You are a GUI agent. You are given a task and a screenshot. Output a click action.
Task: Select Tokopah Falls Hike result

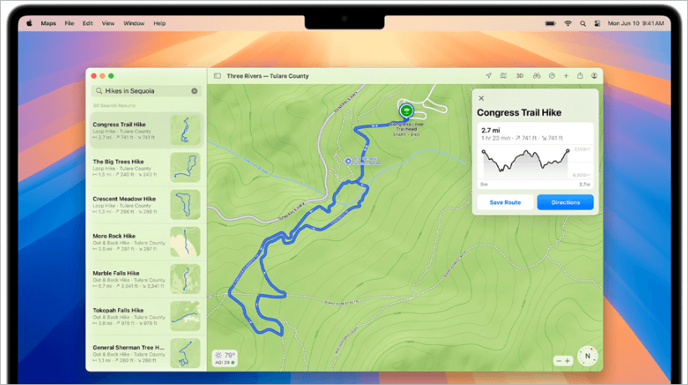click(146, 316)
